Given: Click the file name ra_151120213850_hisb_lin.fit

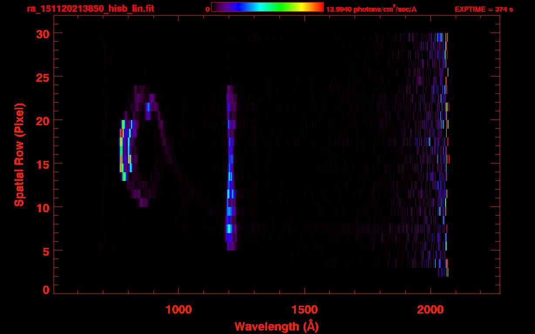Looking at the screenshot, I should [x=90, y=9].
